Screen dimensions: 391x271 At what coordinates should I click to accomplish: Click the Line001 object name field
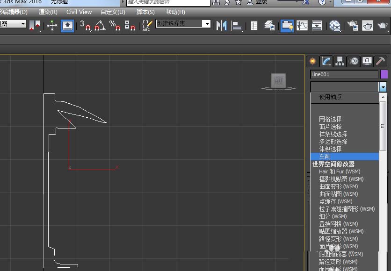(344, 74)
